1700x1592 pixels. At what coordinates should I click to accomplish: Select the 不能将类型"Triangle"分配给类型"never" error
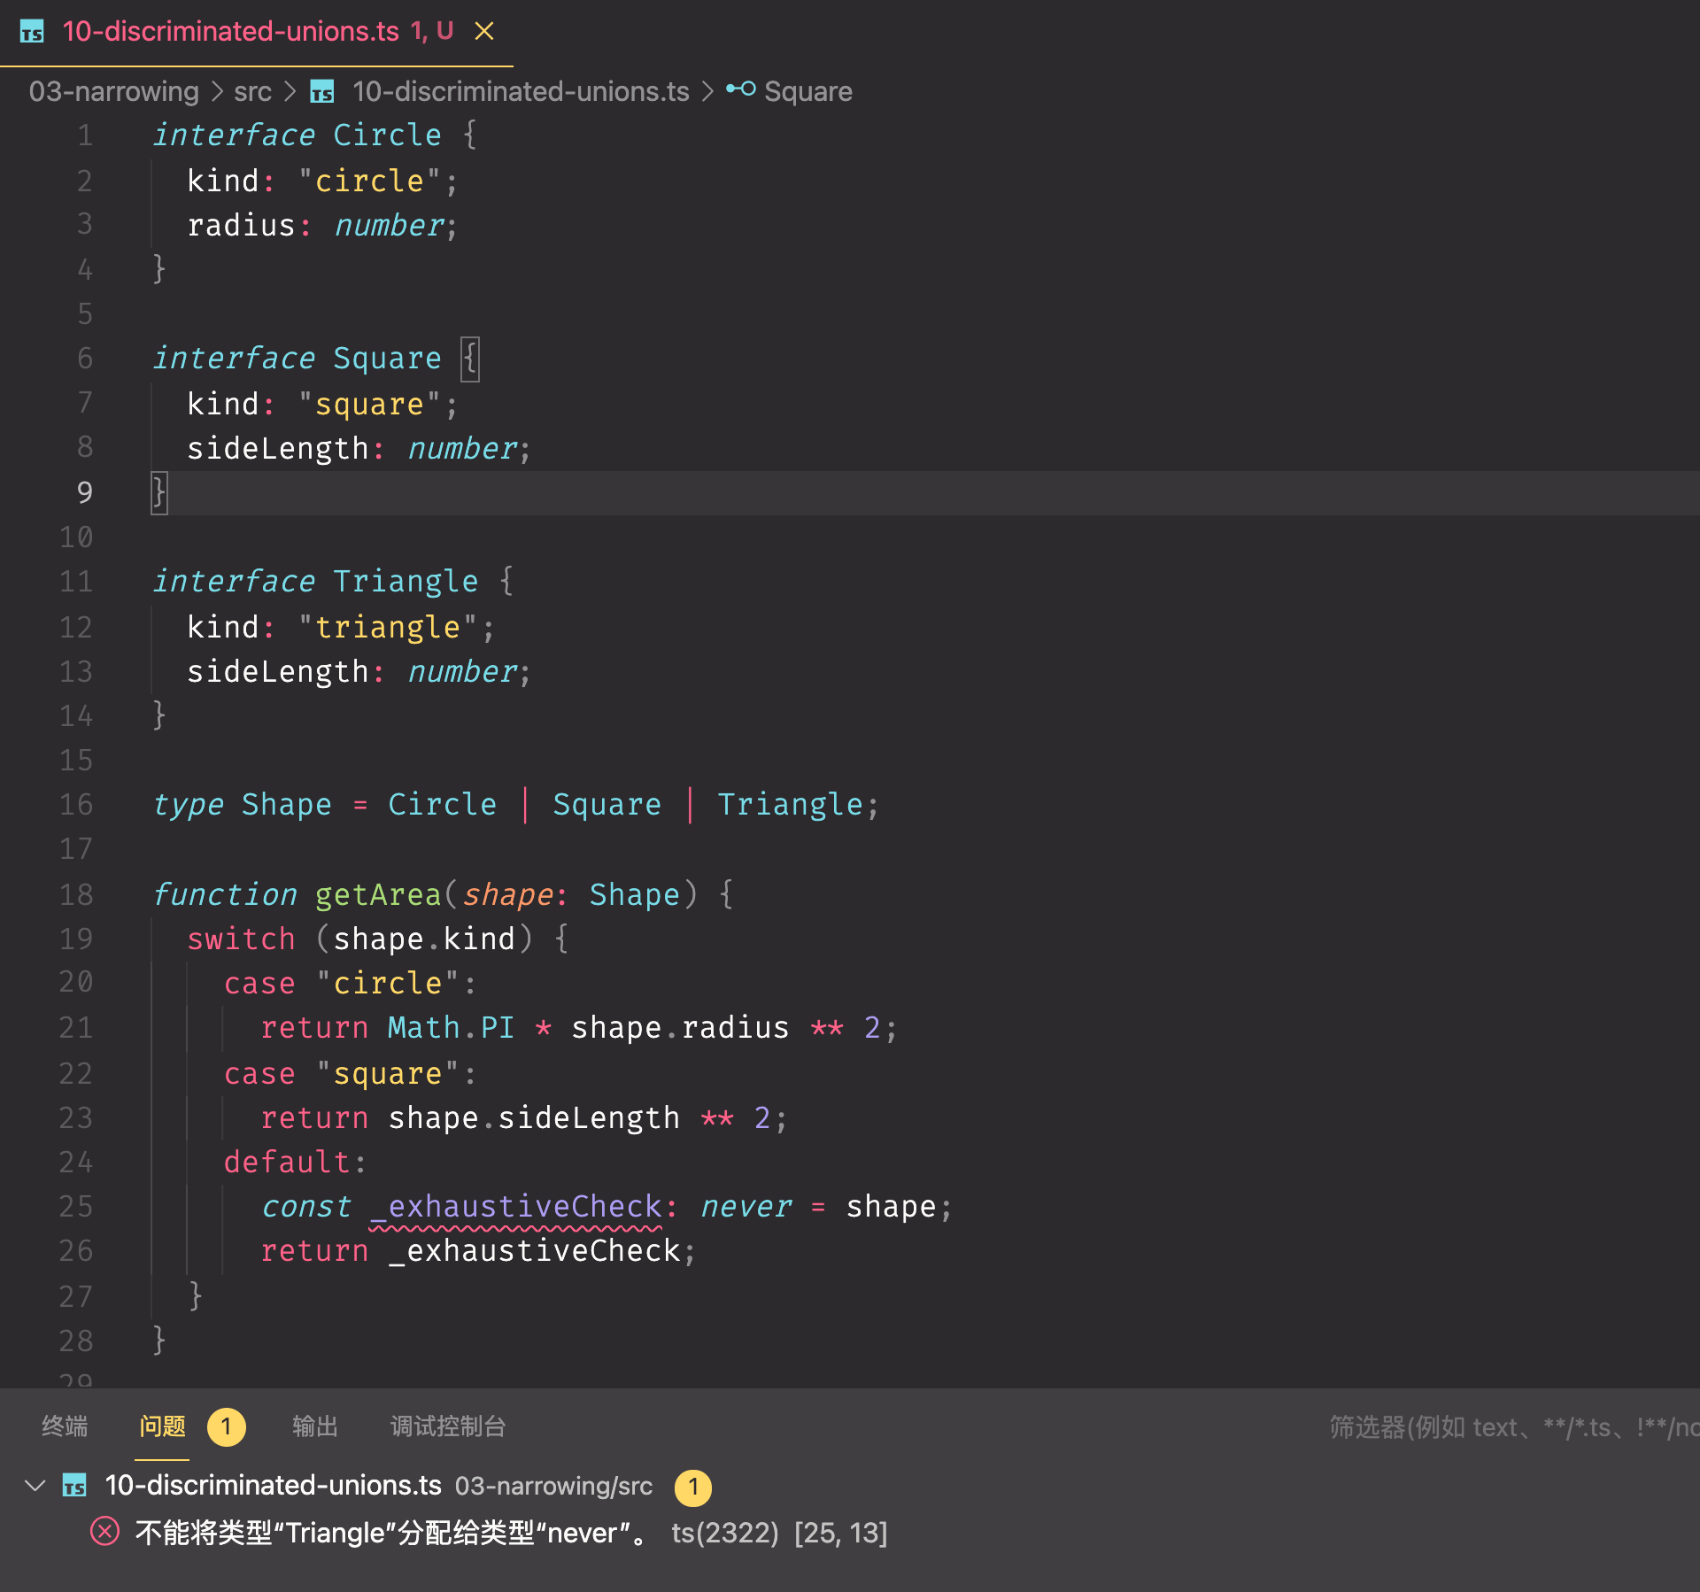(390, 1533)
